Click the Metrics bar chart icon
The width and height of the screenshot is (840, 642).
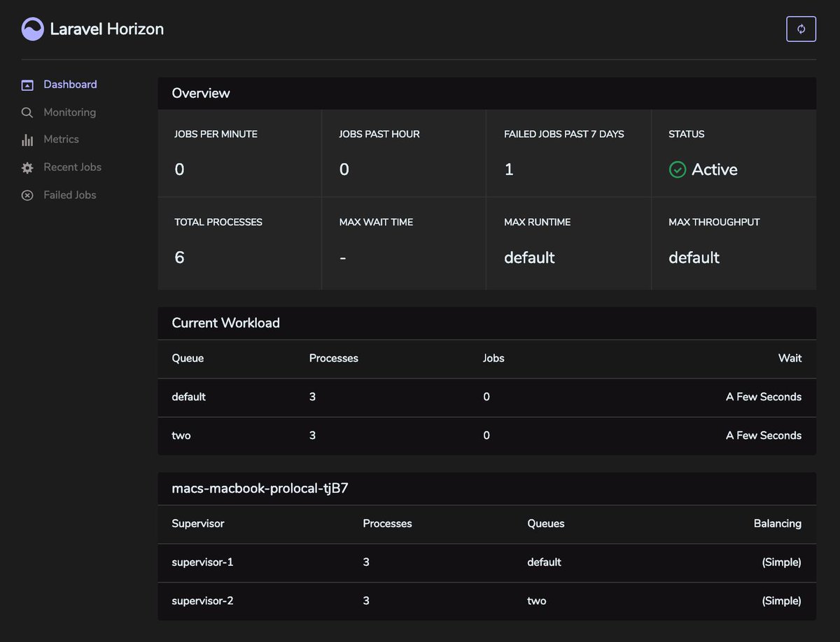[x=27, y=140]
